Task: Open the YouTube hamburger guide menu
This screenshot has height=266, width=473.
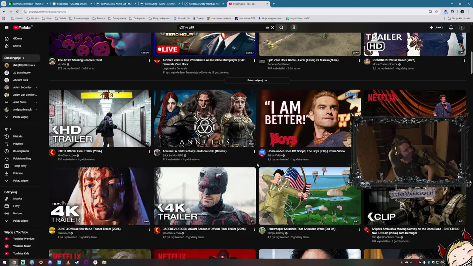Action: [x=6, y=27]
